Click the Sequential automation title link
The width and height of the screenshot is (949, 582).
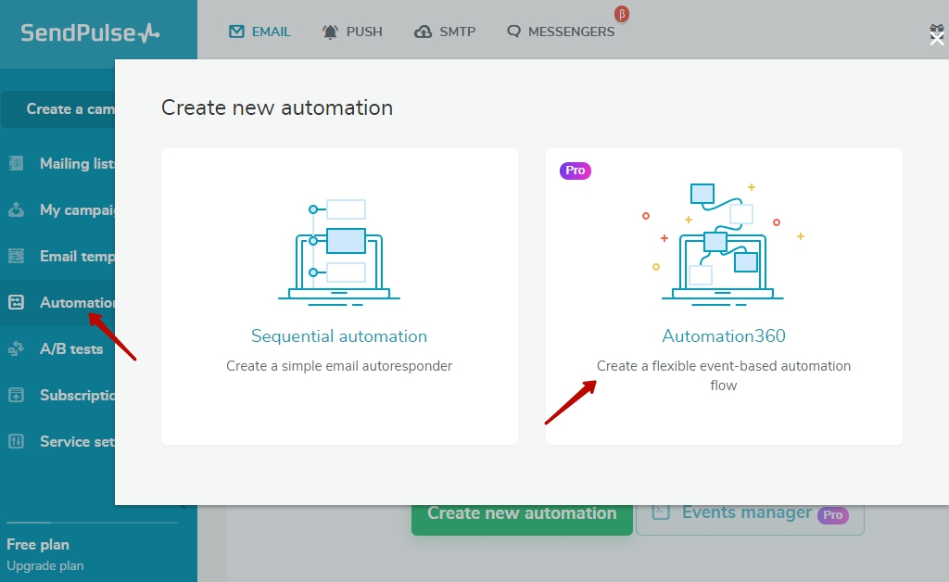(339, 335)
